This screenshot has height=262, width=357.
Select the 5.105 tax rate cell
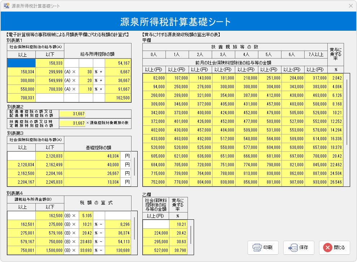[x=86, y=216]
